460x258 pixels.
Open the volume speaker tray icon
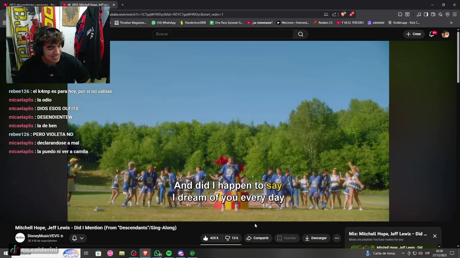pyautogui.click(x=420, y=253)
